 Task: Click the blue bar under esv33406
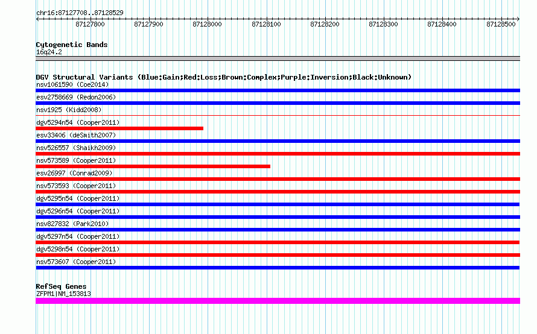point(278,141)
